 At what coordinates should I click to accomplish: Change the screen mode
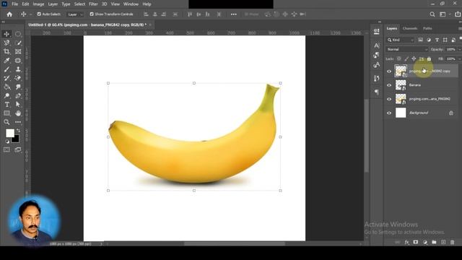(x=18, y=149)
